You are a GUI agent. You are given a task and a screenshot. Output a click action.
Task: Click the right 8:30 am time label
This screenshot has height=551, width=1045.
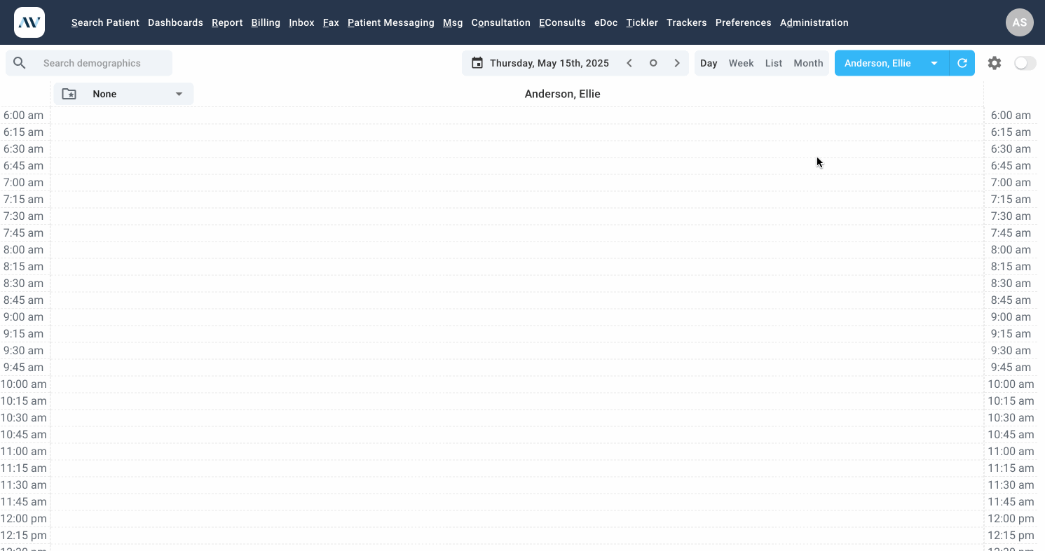tap(1011, 284)
